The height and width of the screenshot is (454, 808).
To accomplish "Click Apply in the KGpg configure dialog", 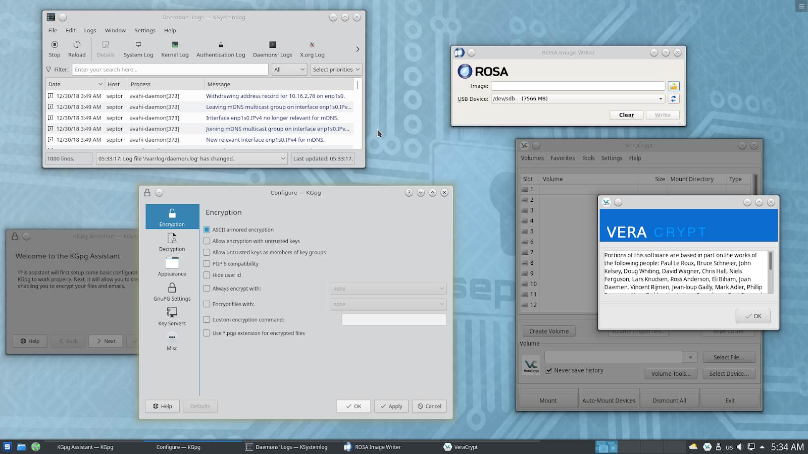I will [391, 406].
